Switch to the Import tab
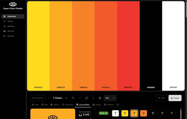187x119 pixels. pyautogui.click(x=97, y=105)
